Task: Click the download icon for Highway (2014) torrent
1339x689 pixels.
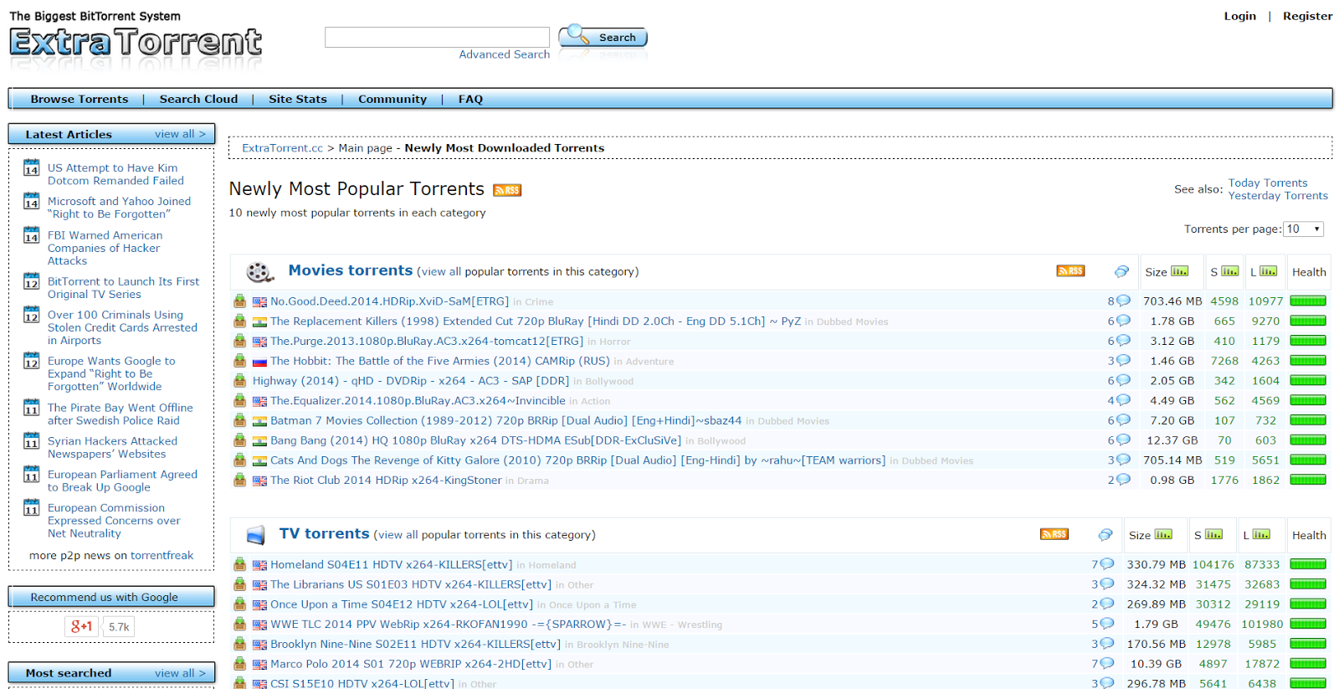Action: 240,381
